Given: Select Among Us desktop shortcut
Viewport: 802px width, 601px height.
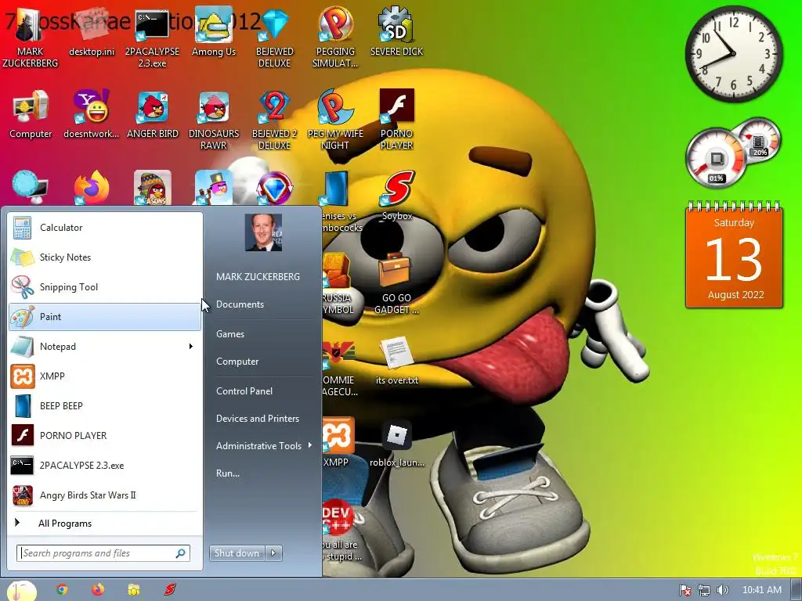Looking at the screenshot, I should tap(214, 33).
